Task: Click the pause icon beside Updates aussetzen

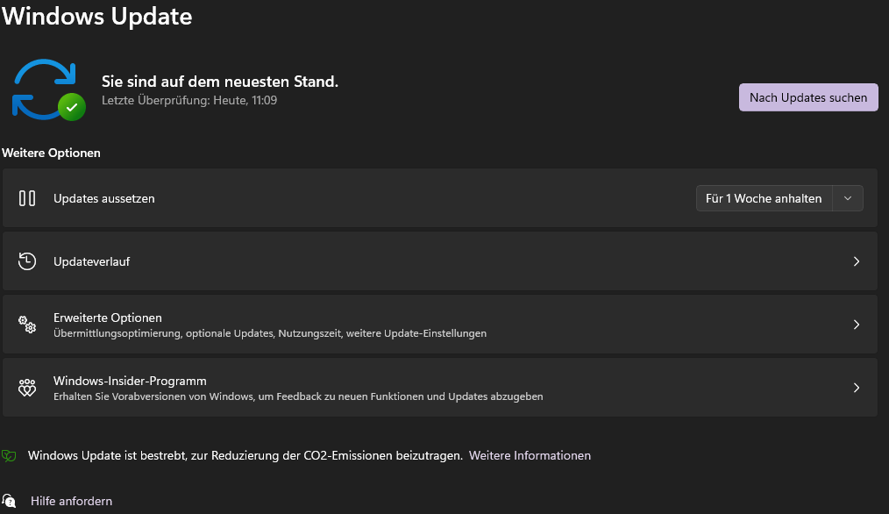Action: [x=27, y=198]
